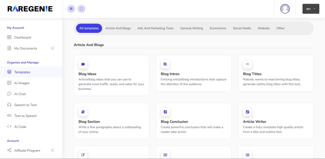Click the Blog Titles three-dots icon
The image size is (325, 159).
click(x=247, y=64)
